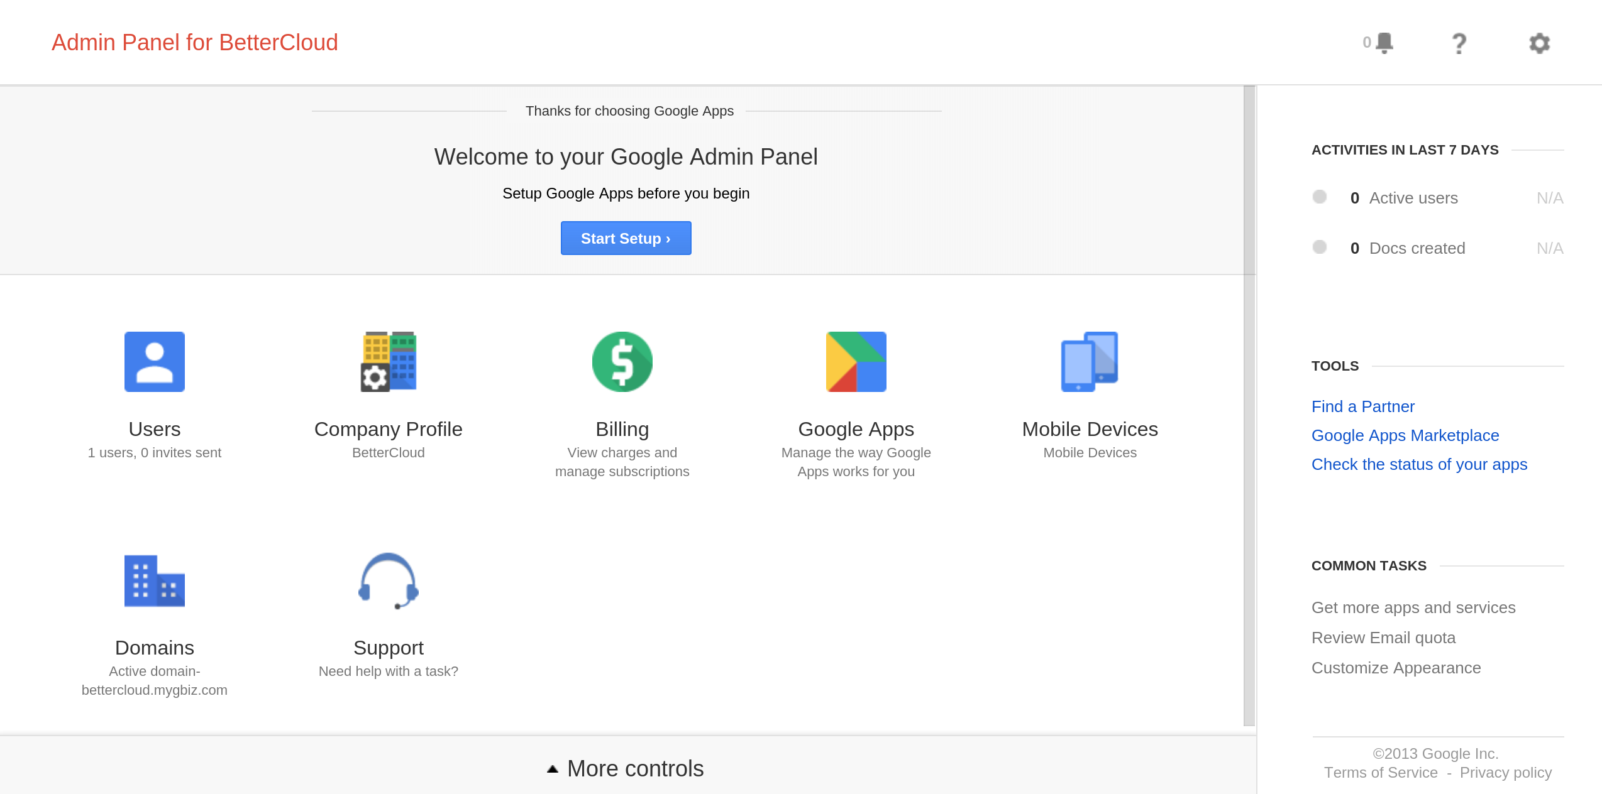1602x794 pixels.
Task: Open the Company Profile building icon
Action: (x=389, y=362)
